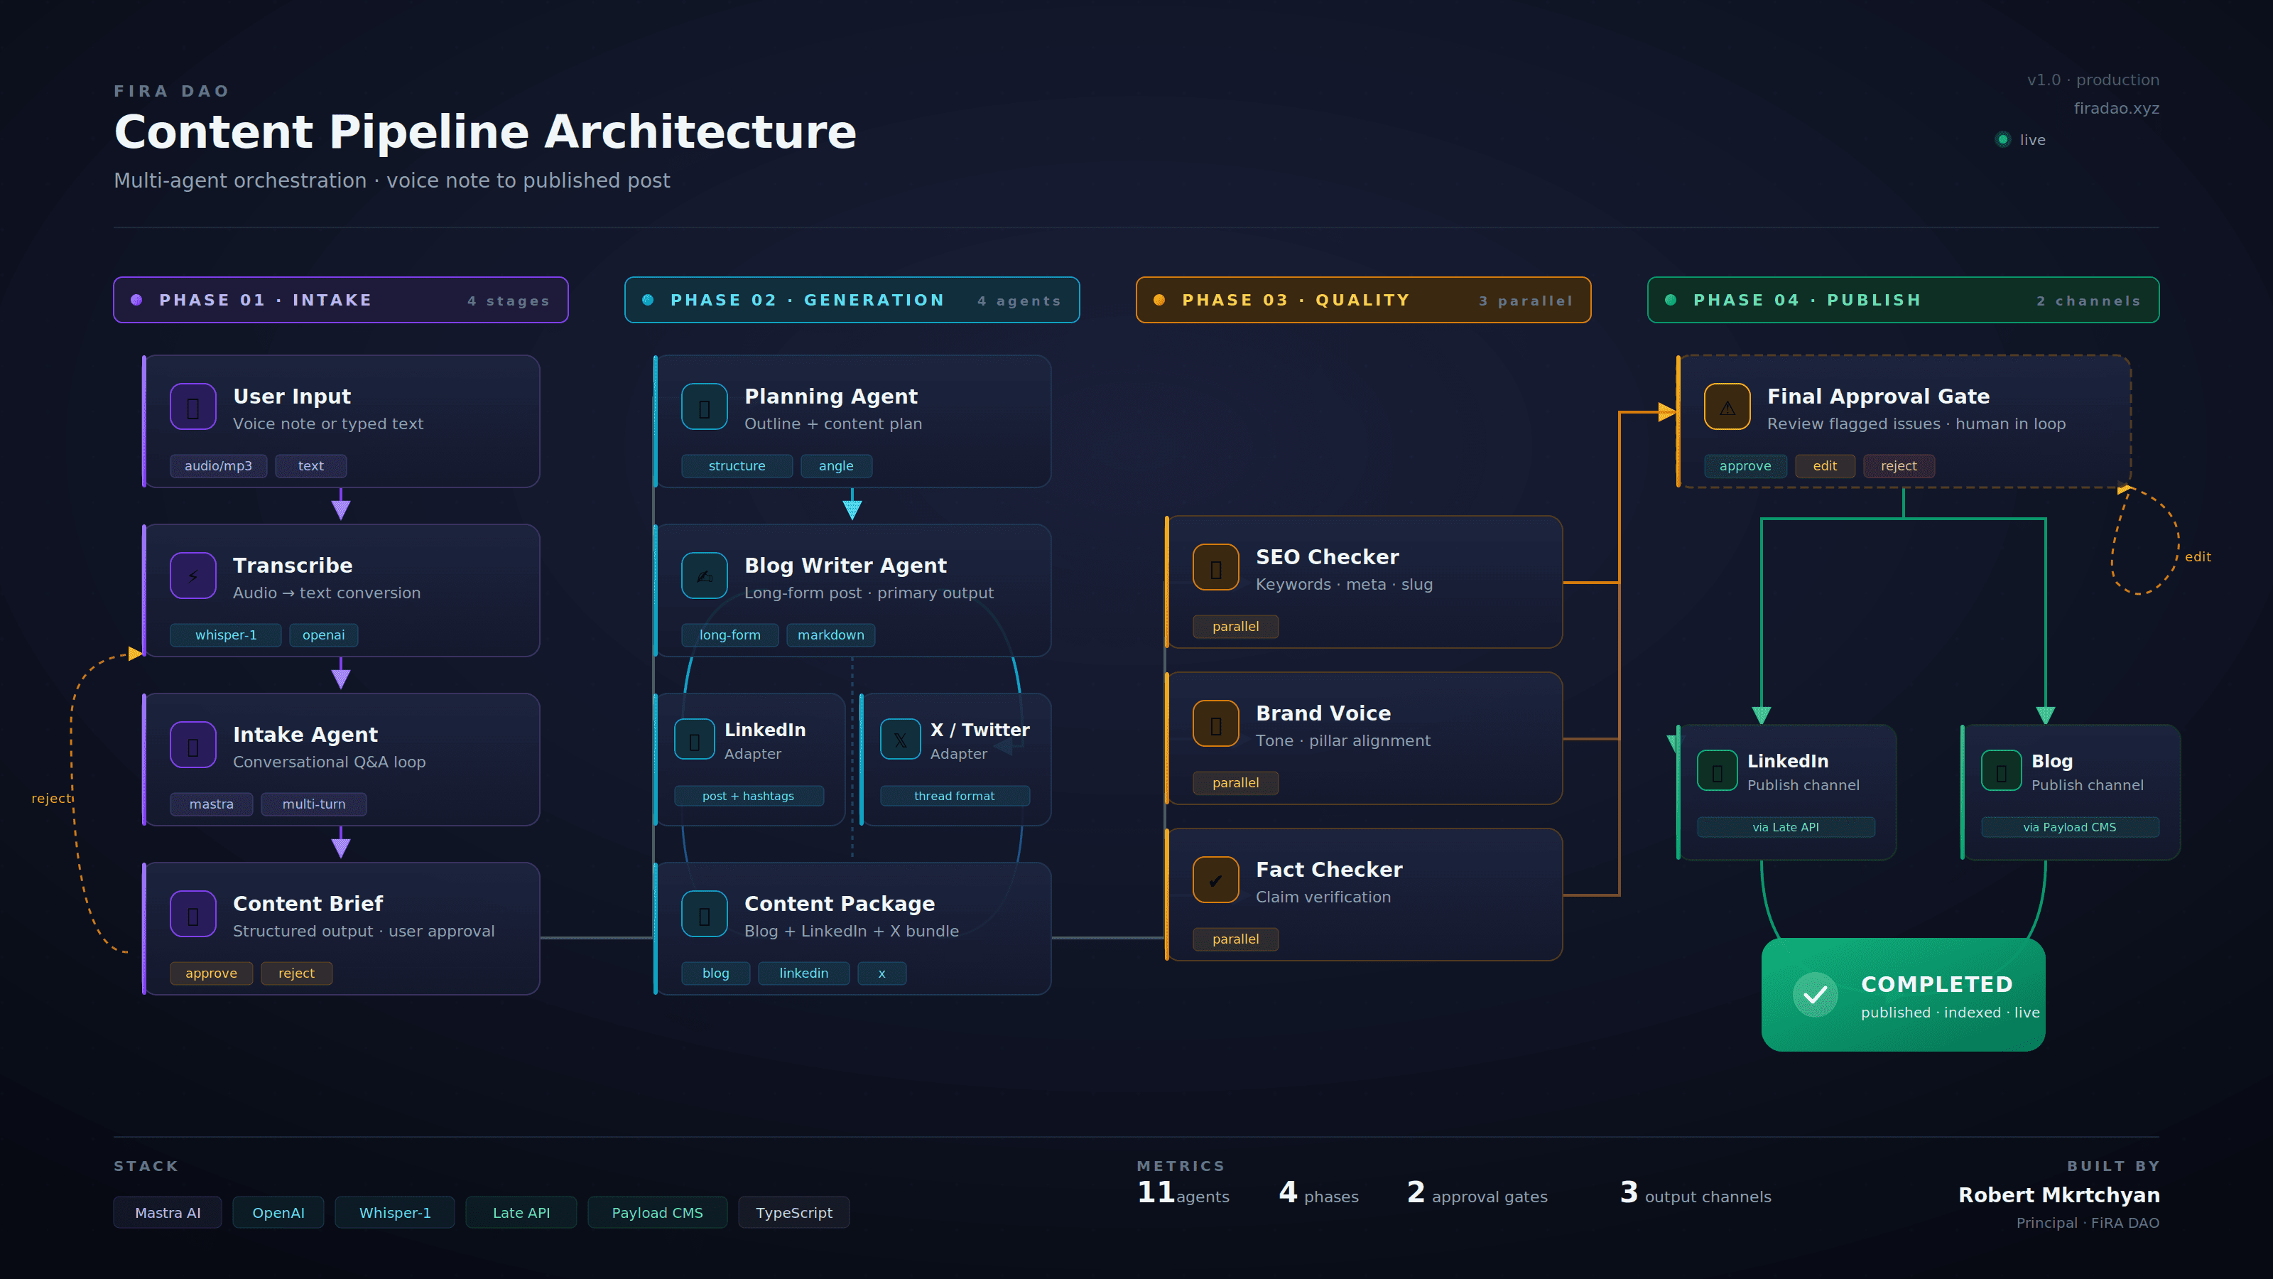Click the long-form tag
Image resolution: width=2273 pixels, height=1279 pixels.
pyautogui.click(x=729, y=635)
